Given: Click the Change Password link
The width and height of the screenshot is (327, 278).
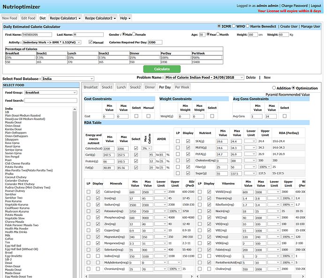Looking at the screenshot, I should coord(294,5).
